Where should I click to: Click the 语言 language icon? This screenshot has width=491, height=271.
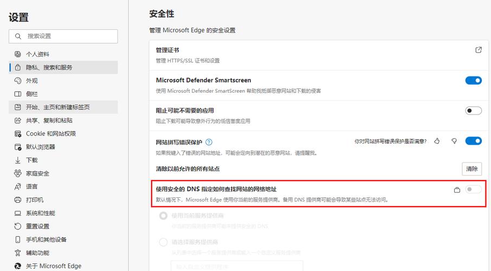point(18,187)
